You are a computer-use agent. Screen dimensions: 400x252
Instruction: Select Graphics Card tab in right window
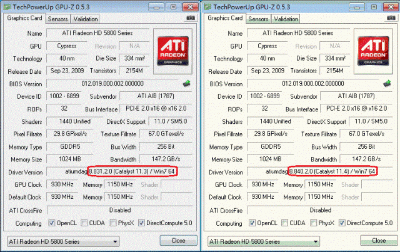point(225,18)
